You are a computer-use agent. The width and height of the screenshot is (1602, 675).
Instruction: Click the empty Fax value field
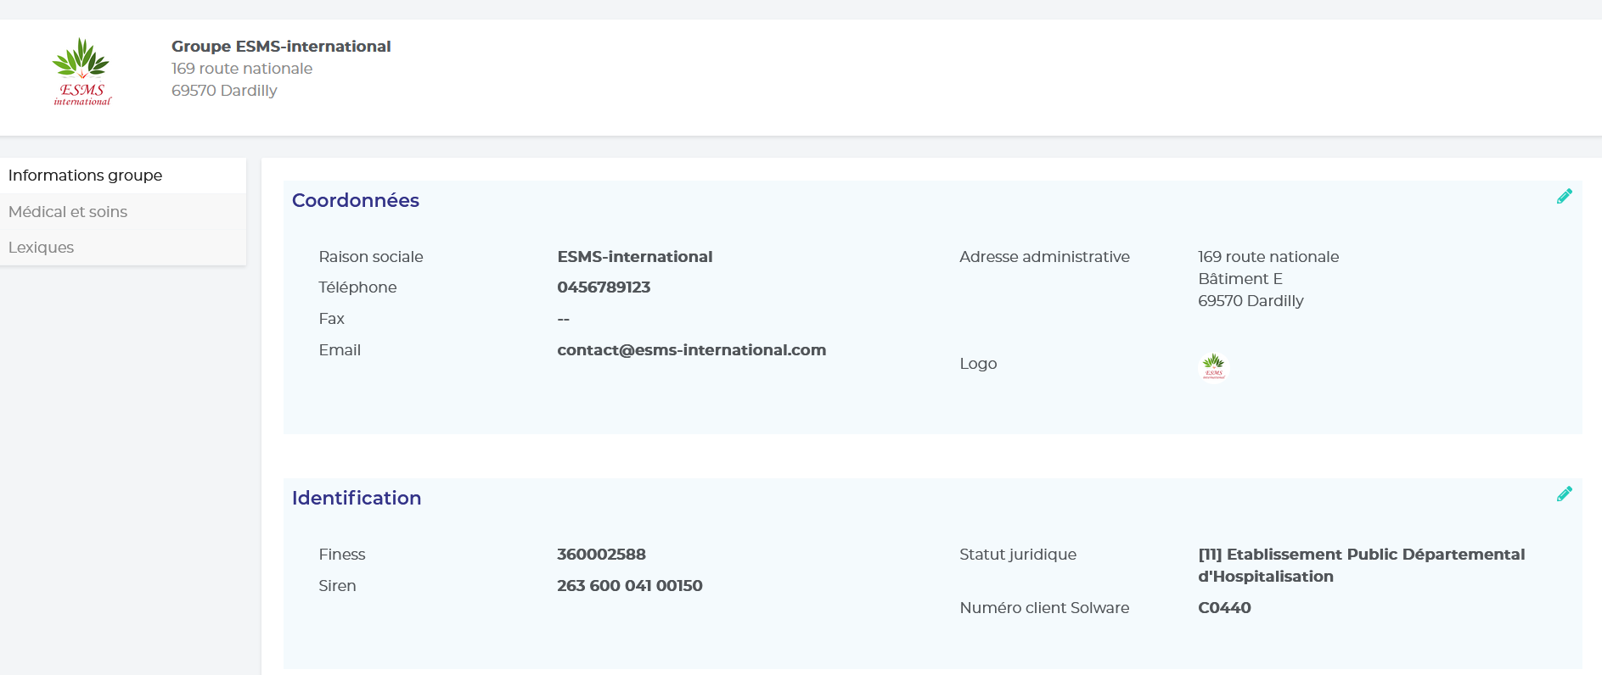(x=563, y=320)
